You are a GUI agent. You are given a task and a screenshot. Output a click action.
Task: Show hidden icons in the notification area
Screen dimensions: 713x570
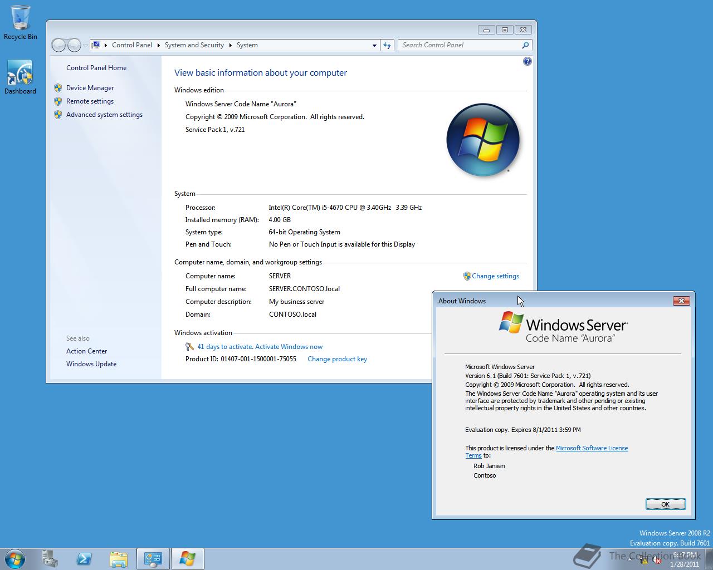click(629, 559)
